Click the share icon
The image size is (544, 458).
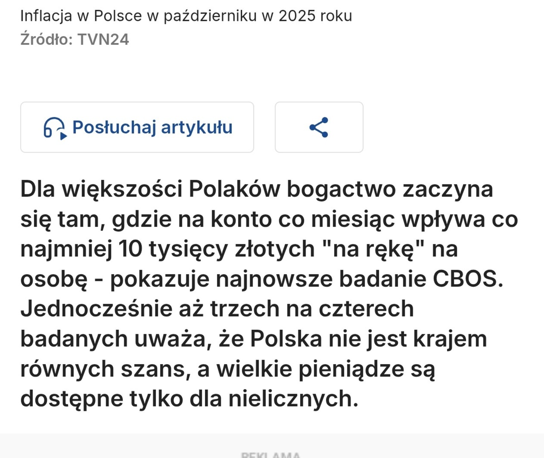click(319, 127)
